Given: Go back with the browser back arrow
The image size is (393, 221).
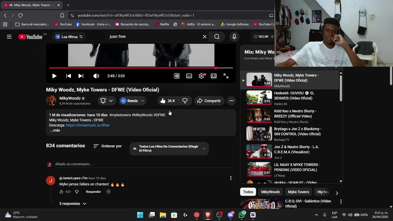Looking at the screenshot, I should pos(5,15).
